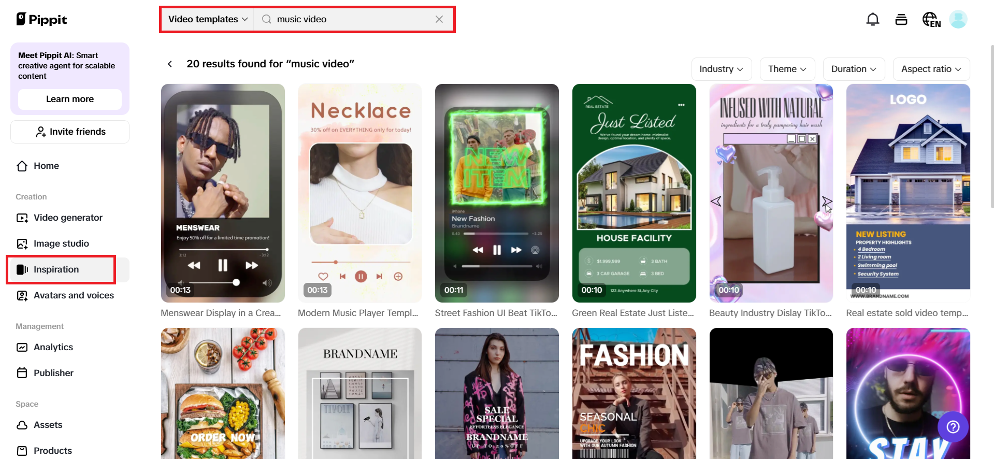The width and height of the screenshot is (994, 459).
Task: Open the notifications bell
Action: click(x=873, y=19)
